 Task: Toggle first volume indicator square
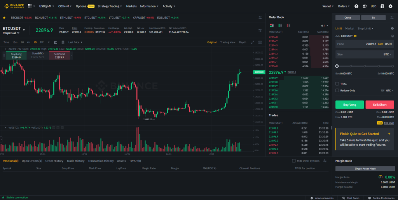(54, 128)
